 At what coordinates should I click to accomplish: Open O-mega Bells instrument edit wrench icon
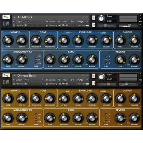coord(6,76)
